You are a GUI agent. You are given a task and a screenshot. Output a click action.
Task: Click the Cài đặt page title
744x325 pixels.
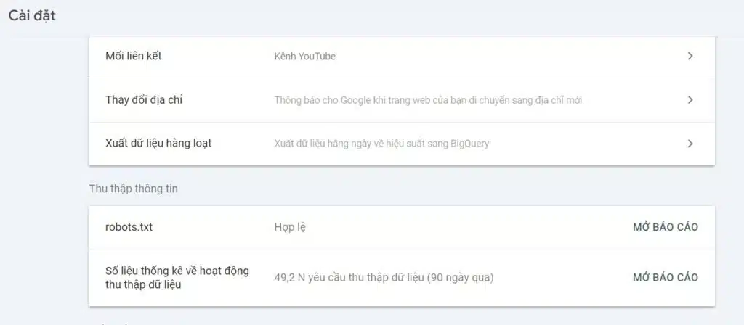pos(32,17)
